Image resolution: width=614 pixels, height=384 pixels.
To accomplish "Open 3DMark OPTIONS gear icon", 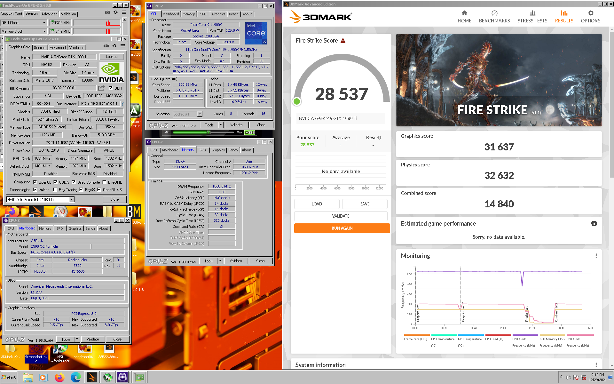I will tap(591, 13).
